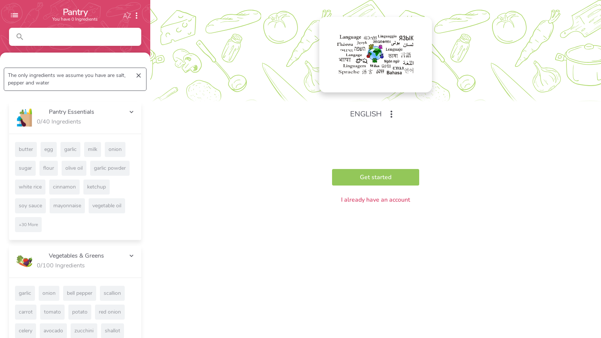Click the language word-cloud image
Viewport: 601px width, 338px height.
(x=376, y=54)
